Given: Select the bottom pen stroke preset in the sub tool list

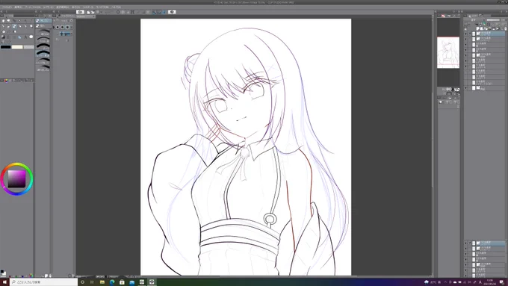Looking at the screenshot, I should 43,69.
